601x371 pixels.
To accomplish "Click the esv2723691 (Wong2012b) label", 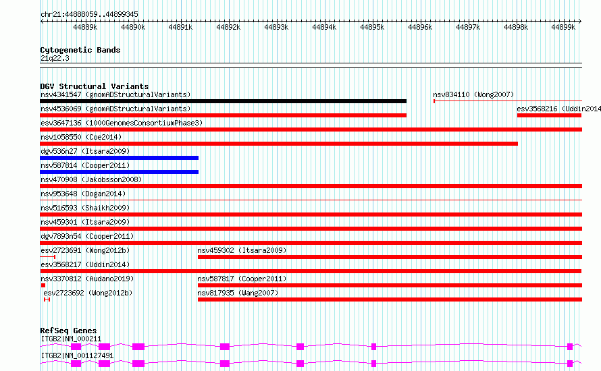I will tap(85, 250).
